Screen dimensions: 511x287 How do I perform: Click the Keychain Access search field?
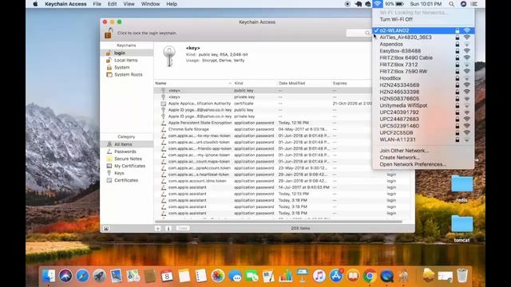[x=358, y=33]
